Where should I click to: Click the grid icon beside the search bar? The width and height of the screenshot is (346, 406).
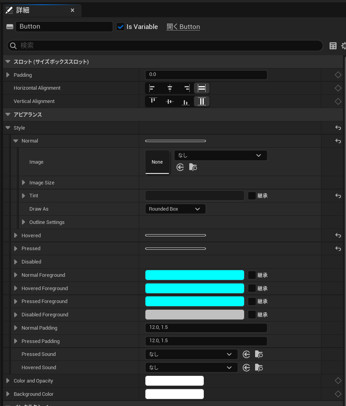coord(333,45)
